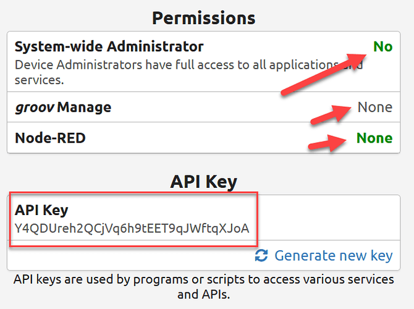Open the System-wide Administrator permission row
The width and height of the screenshot is (414, 309).
203,62
